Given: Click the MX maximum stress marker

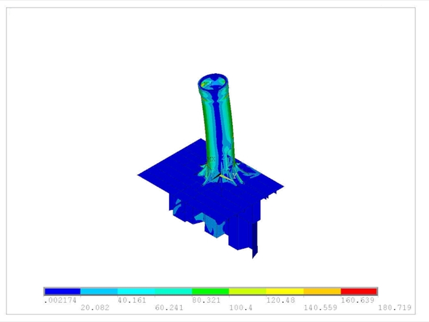Looking at the screenshot, I should (x=211, y=159).
